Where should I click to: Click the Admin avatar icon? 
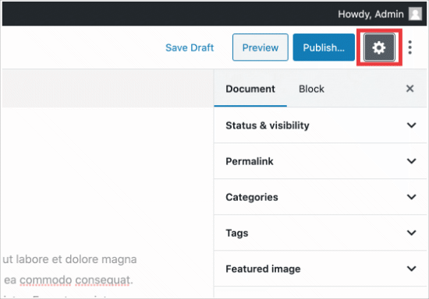pos(415,14)
